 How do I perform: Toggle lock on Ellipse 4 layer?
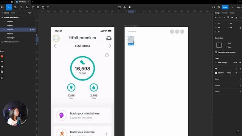point(31,29)
